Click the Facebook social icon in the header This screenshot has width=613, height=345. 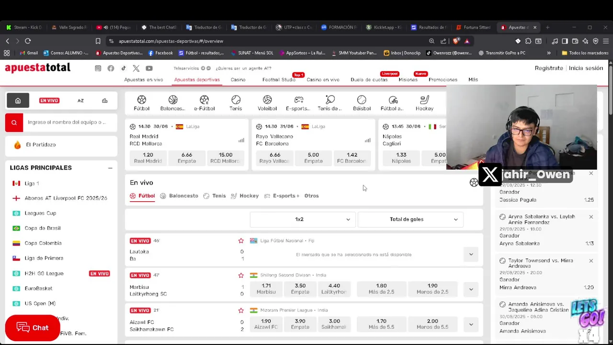click(111, 69)
